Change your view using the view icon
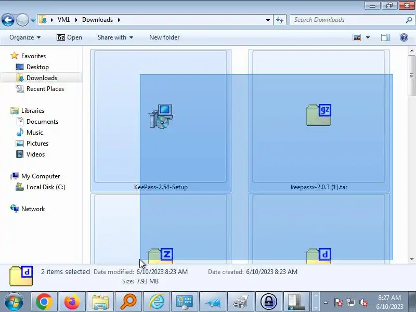This screenshot has width=416, height=312. 357,37
